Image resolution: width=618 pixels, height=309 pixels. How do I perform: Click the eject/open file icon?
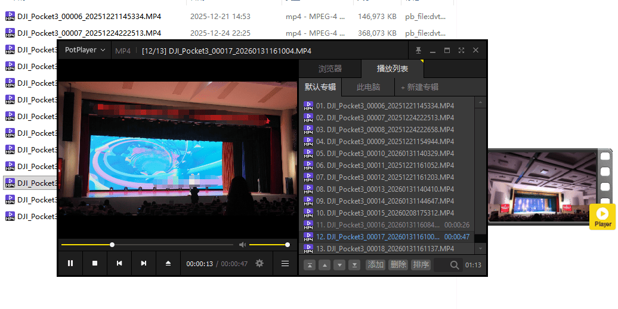168,263
